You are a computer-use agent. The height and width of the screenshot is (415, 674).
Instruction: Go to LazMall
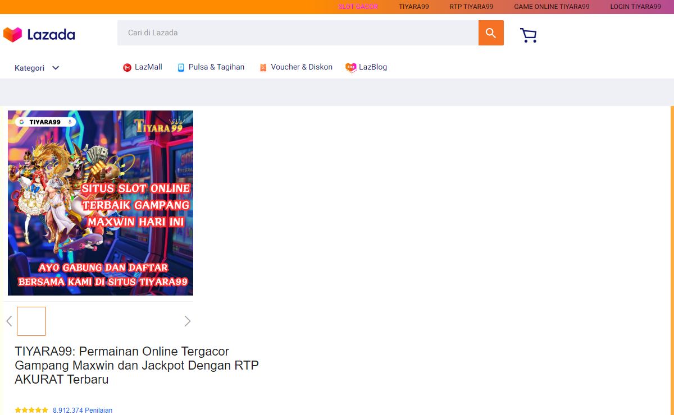coord(148,67)
